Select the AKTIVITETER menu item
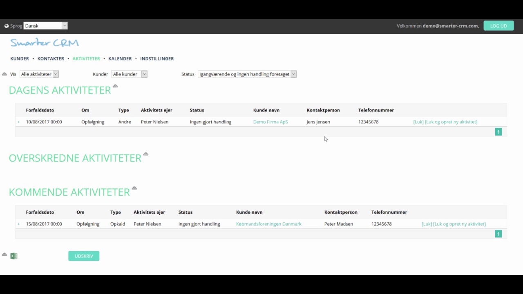523x294 pixels. [86, 58]
